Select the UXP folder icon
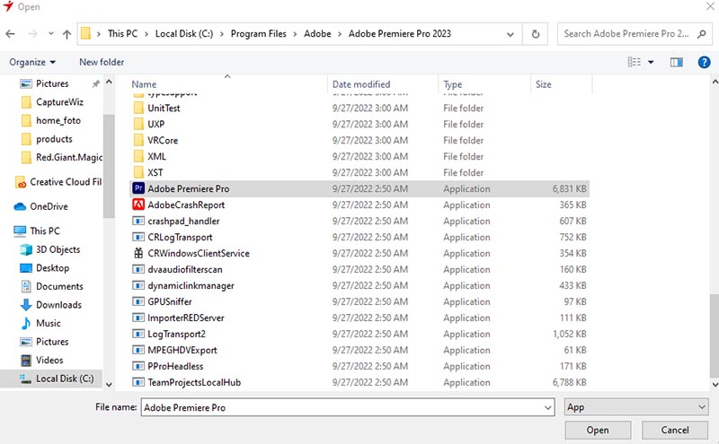Viewport: 719px width, 444px height. (138, 124)
